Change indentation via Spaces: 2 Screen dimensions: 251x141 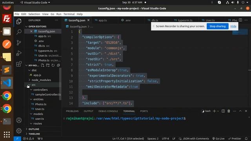point(153,139)
